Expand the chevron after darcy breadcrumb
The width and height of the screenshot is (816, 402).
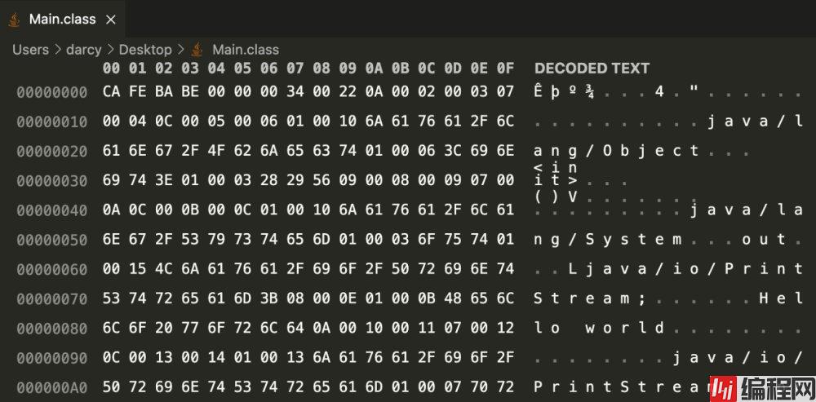(x=110, y=50)
